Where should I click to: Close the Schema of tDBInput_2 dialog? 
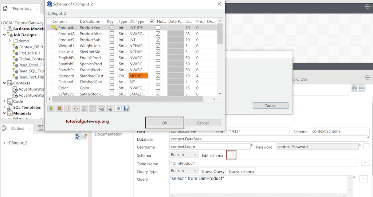pyautogui.click(x=219, y=4)
